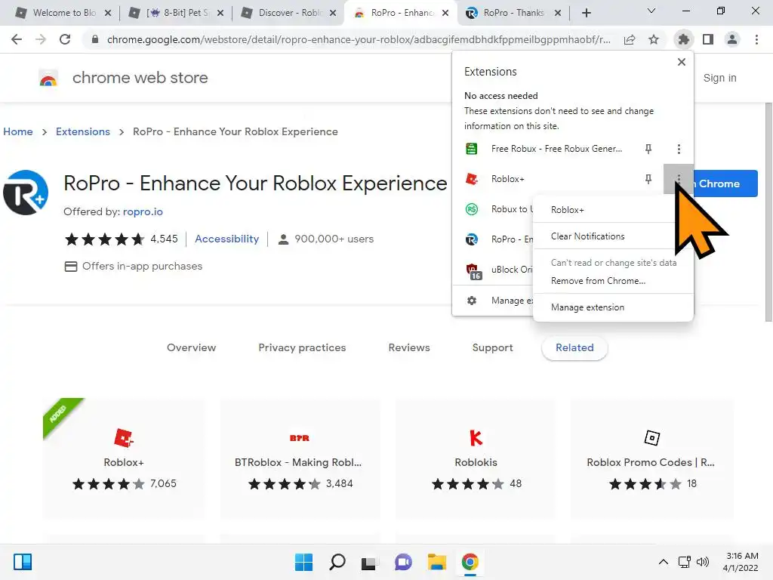773x580 pixels.
Task: Go forward with the browser forward arrow
Action: [41, 39]
